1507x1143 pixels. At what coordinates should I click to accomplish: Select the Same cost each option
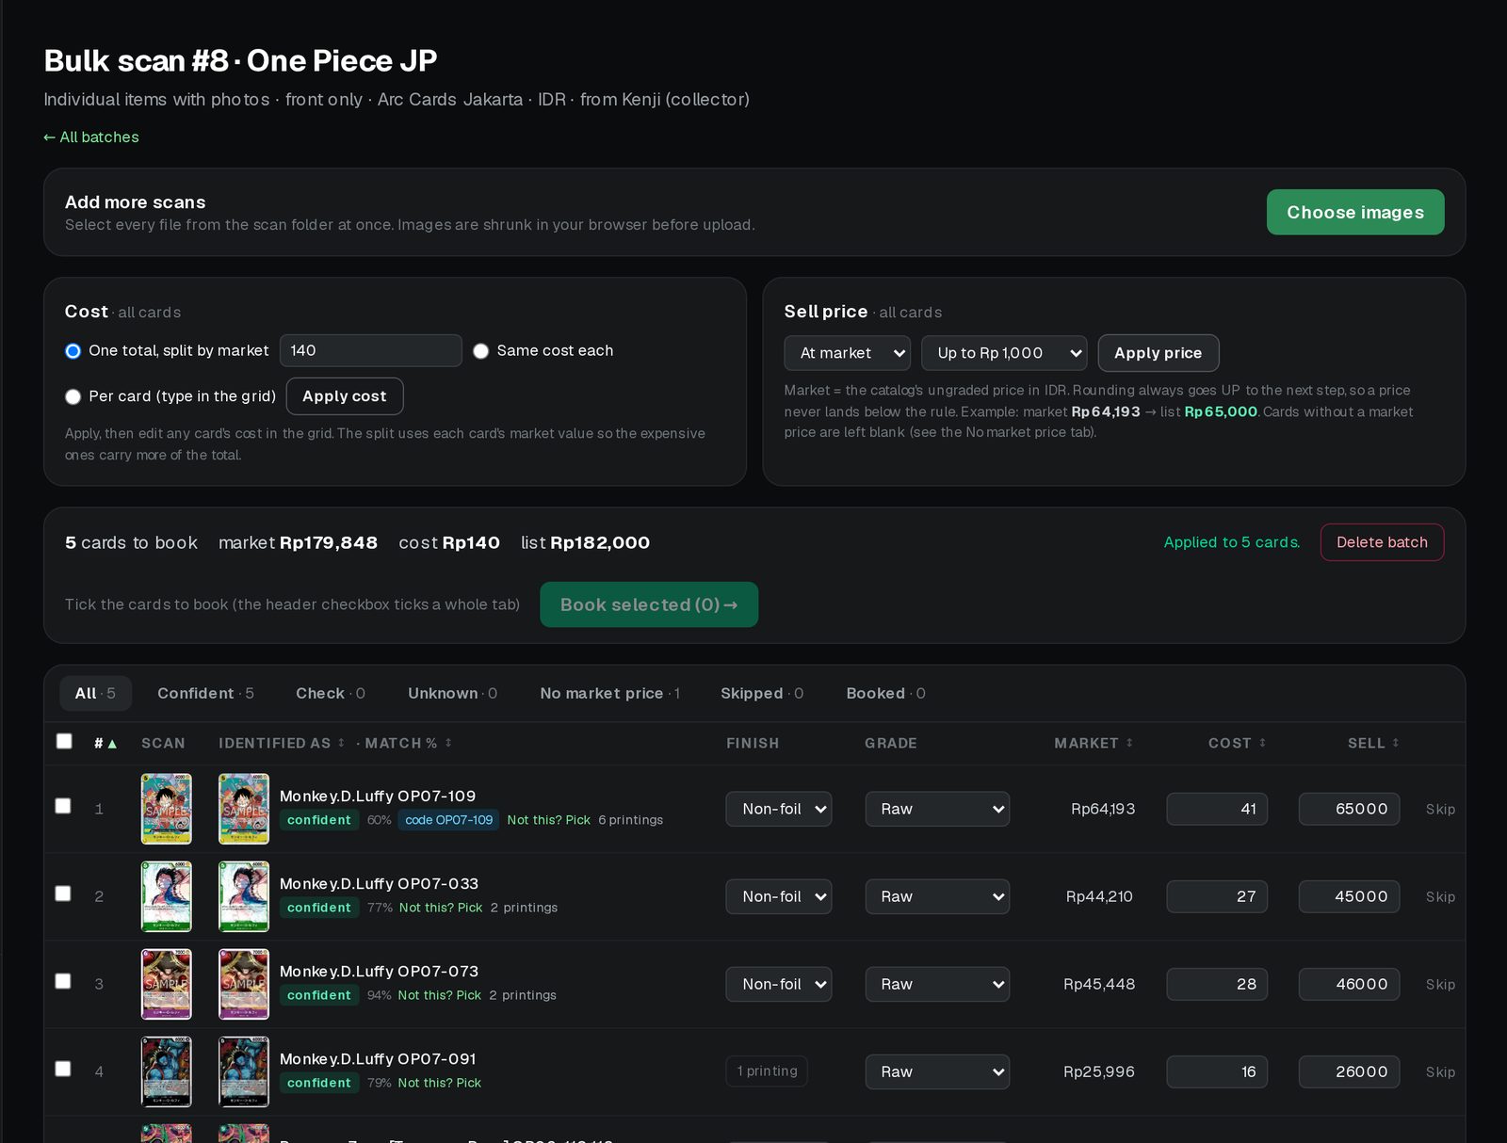pos(480,351)
